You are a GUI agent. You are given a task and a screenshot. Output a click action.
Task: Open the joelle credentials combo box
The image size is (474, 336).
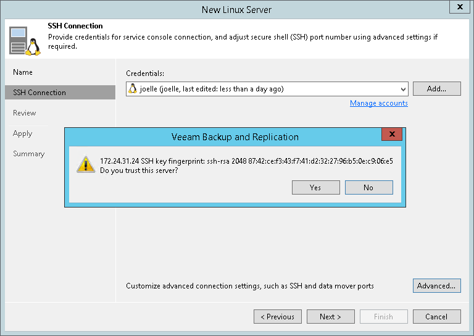point(267,89)
